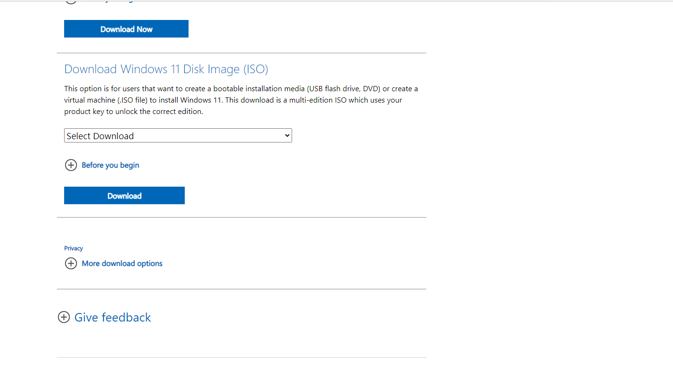This screenshot has width=673, height=370.
Task: Click the '(ISO)' part of the section heading
Action: coord(256,69)
